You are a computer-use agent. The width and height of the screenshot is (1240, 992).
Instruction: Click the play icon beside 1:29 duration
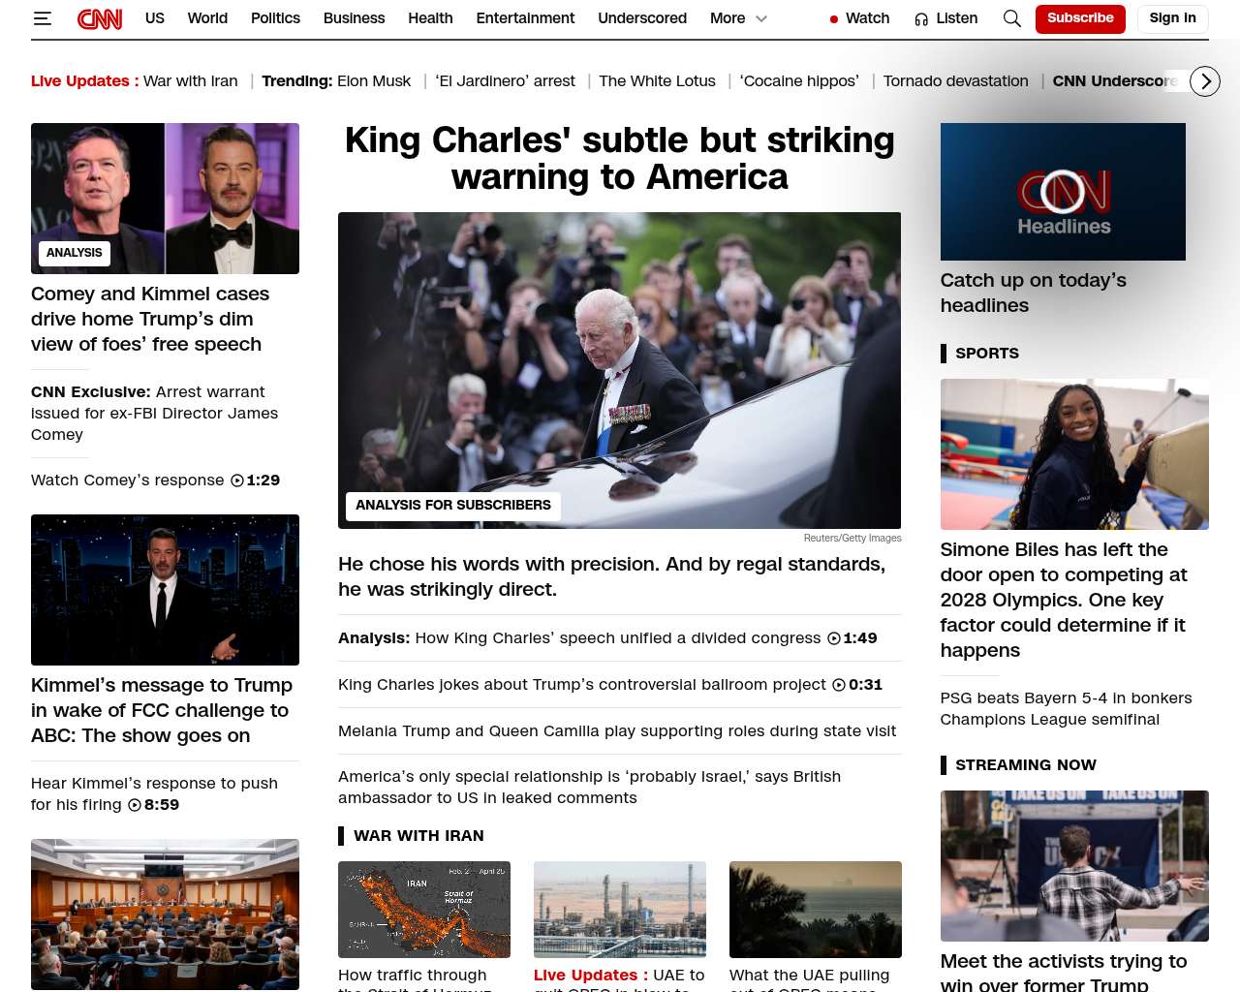(236, 480)
